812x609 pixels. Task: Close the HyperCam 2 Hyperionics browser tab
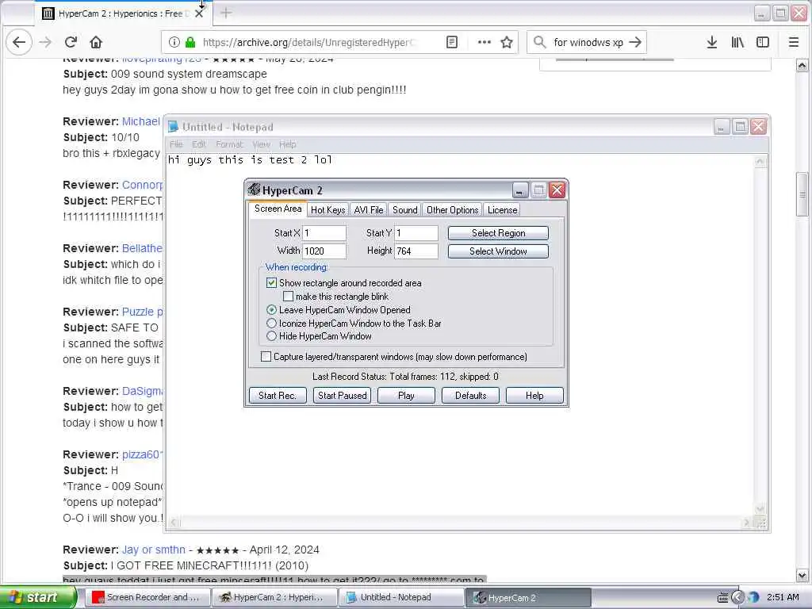[199, 13]
